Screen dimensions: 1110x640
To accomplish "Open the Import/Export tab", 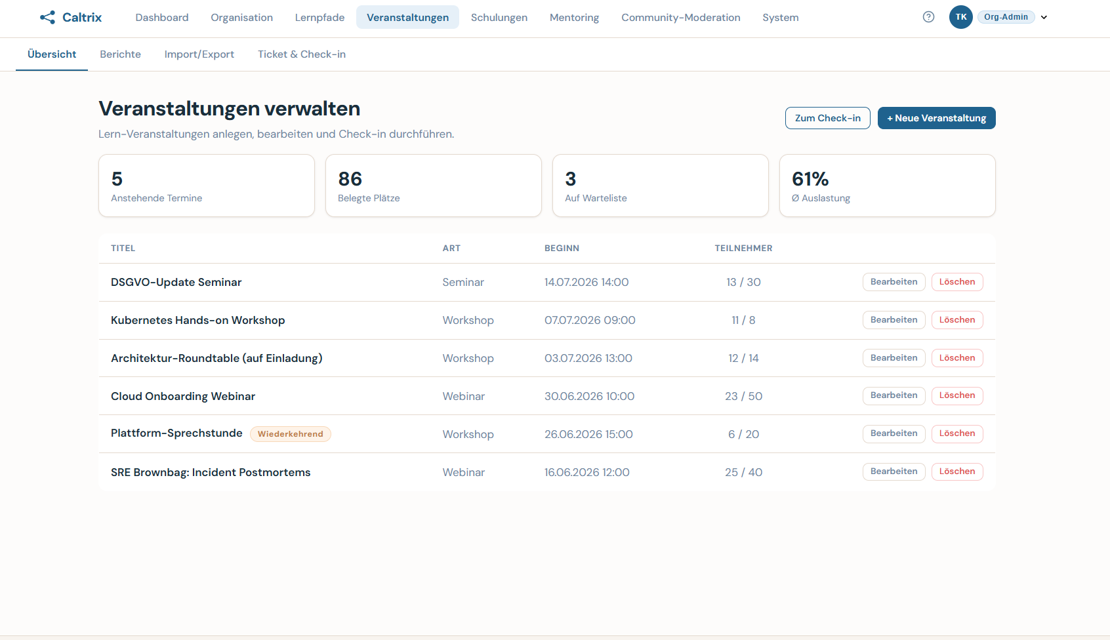I will [199, 54].
